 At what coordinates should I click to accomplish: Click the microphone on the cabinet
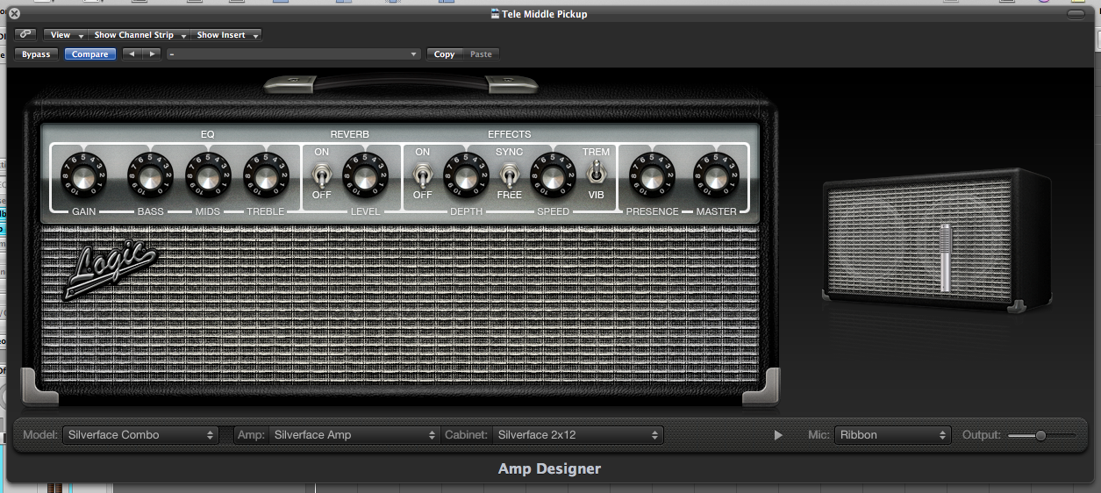point(945,258)
